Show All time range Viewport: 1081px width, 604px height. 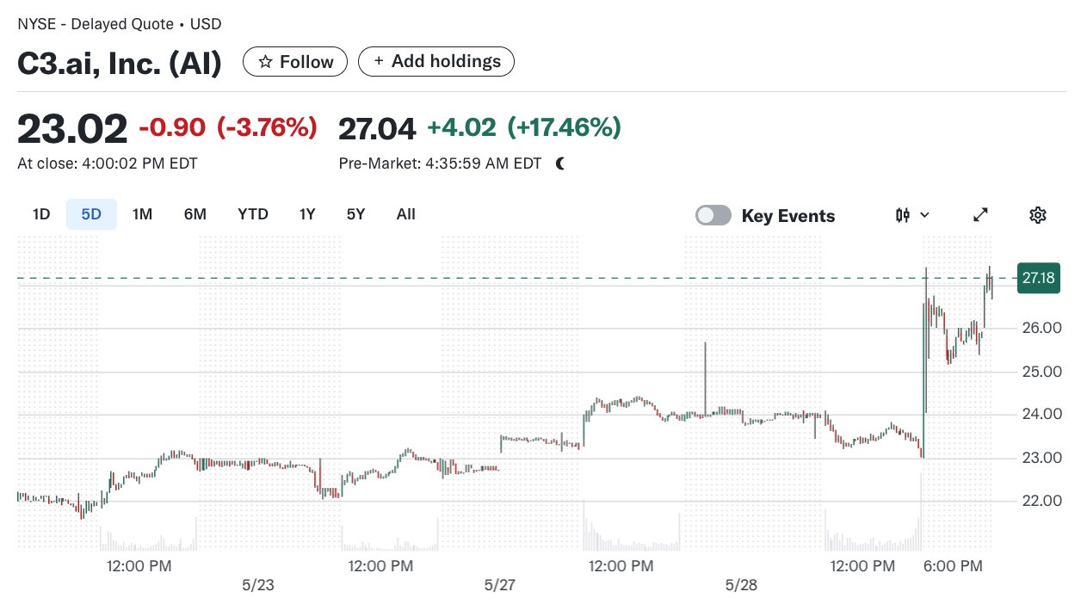tap(406, 214)
